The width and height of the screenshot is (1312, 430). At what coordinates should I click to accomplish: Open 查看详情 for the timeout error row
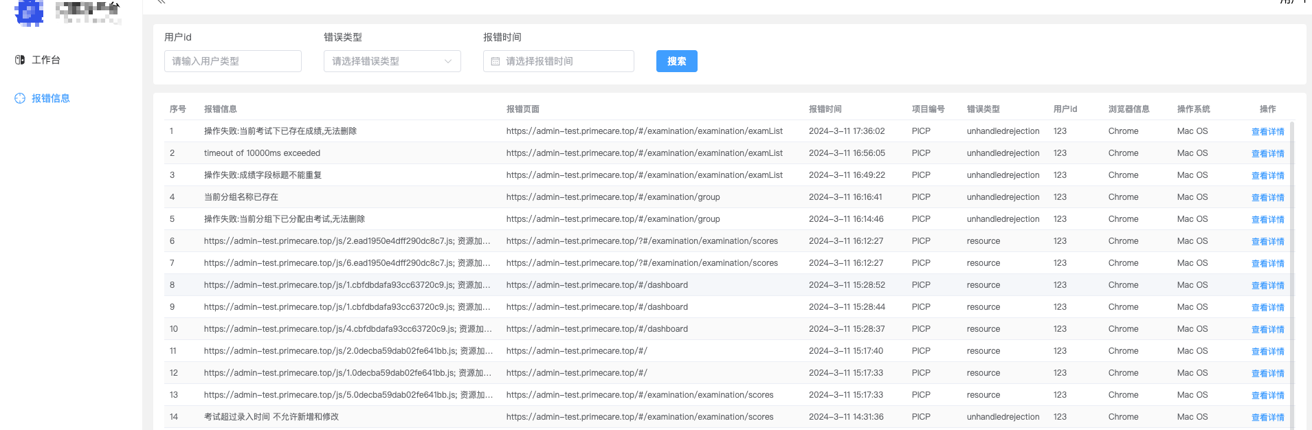pos(1267,153)
